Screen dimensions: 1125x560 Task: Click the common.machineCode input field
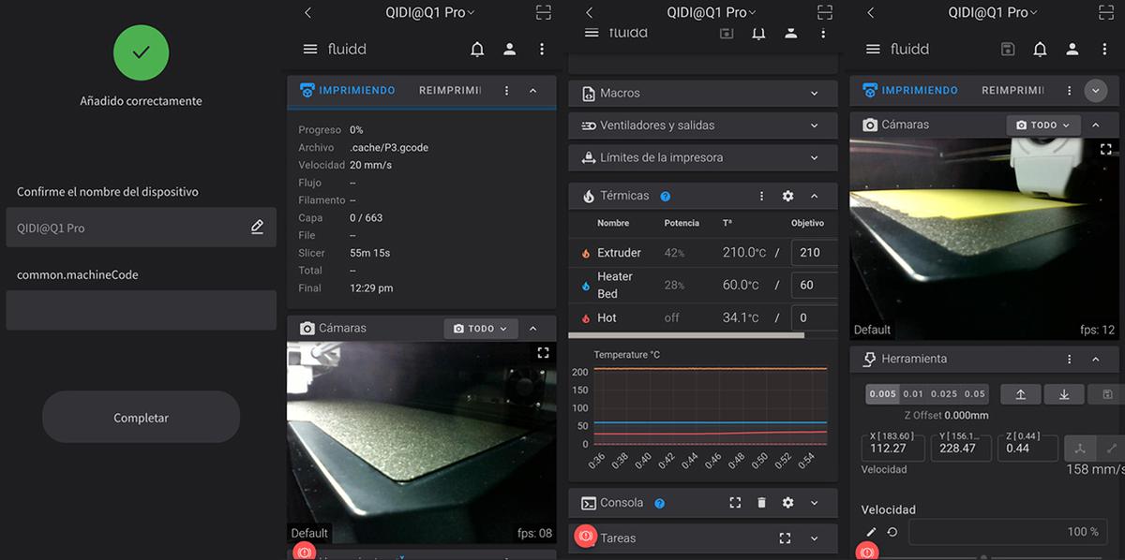click(x=141, y=307)
